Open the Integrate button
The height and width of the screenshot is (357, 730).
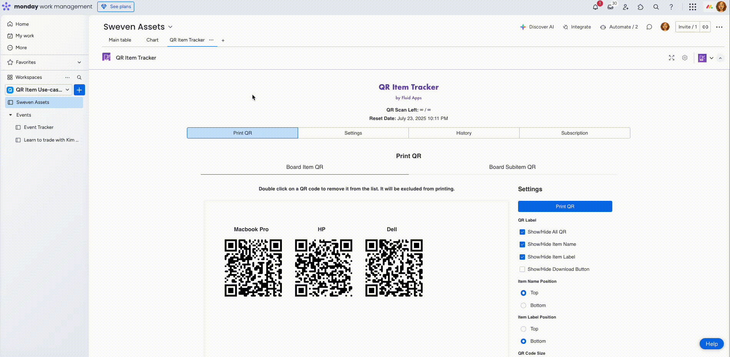(577, 27)
